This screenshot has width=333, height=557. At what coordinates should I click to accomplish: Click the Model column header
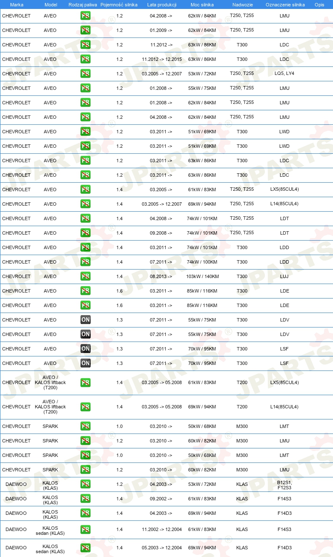pyautogui.click(x=51, y=5)
